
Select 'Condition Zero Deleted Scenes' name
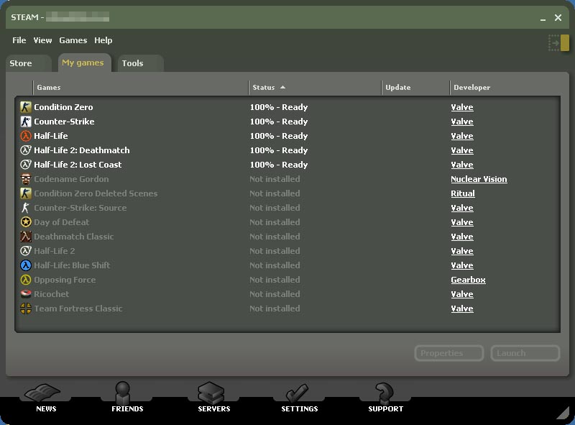click(x=96, y=193)
